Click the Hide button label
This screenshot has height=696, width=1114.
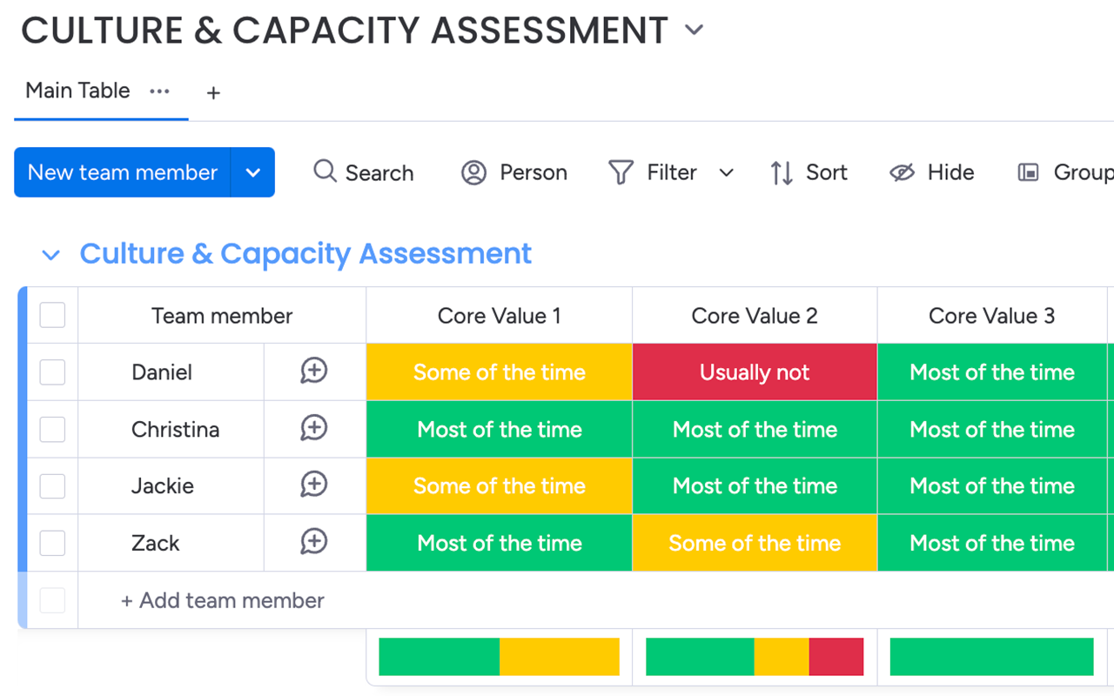[950, 172]
